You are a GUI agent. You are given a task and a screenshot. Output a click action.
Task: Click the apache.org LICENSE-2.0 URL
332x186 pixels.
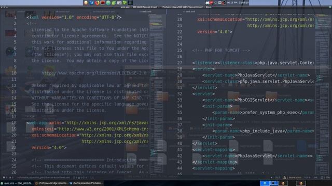pos(94,73)
